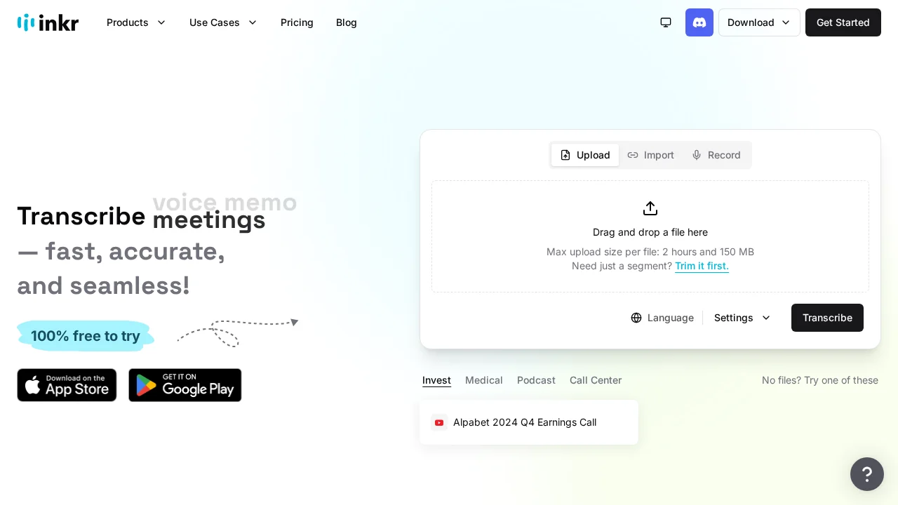This screenshot has width=898, height=505.
Task: Switch to the Import tab
Action: click(x=651, y=155)
